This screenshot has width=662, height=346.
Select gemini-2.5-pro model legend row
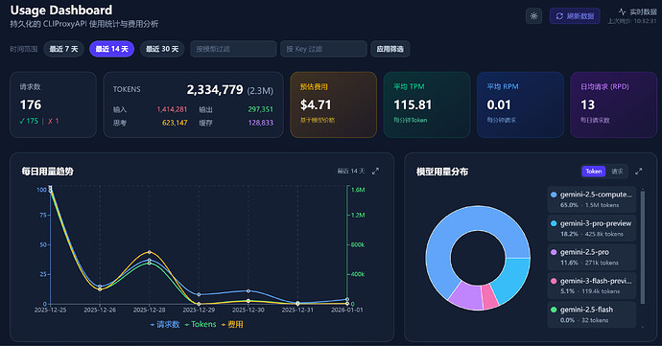point(592,257)
